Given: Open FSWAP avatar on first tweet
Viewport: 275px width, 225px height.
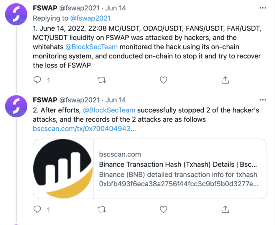Looking at the screenshot, I should click(x=16, y=14).
